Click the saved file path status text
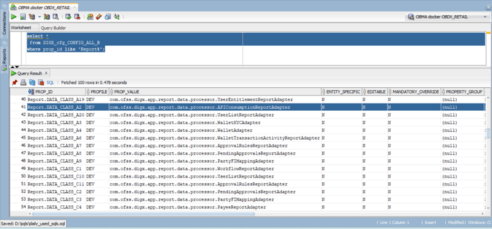492x229 pixels. click(33, 224)
